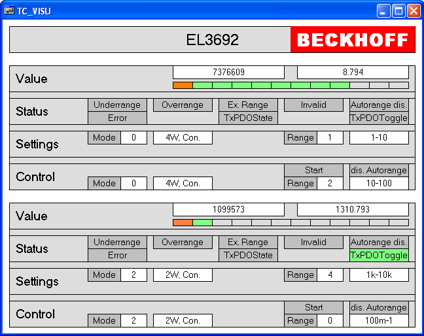The height and width of the screenshot is (336, 424).
Task: Click channel 2 TxPDOState indicator
Action: pos(248,255)
